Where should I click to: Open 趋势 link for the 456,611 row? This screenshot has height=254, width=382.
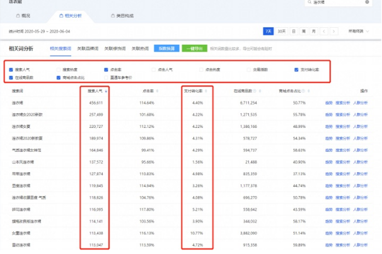pyautogui.click(x=329, y=103)
